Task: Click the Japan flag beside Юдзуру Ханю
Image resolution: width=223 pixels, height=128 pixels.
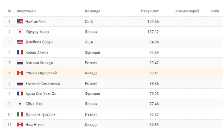Action: click(20, 32)
